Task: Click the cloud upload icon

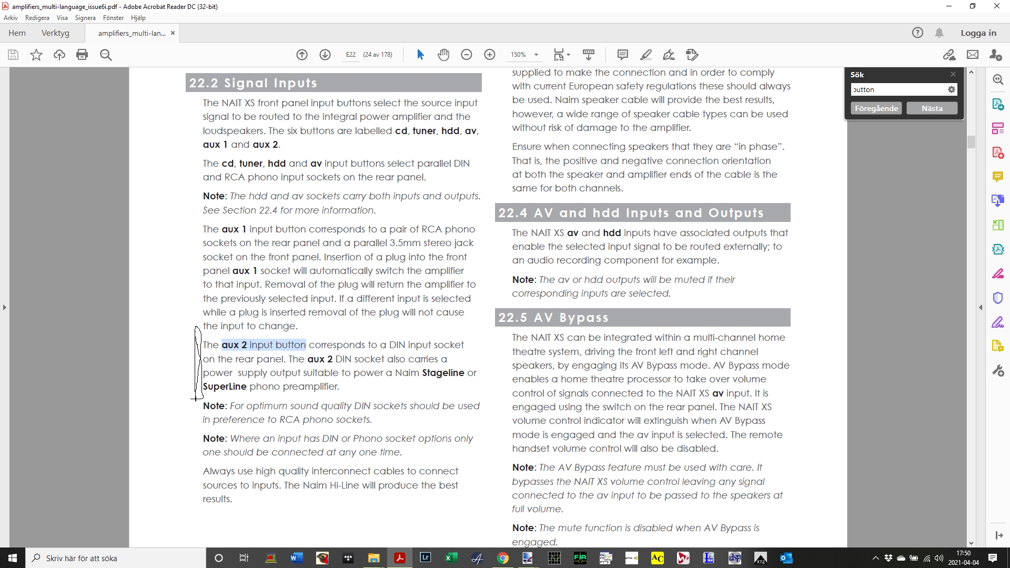Action: pos(59,55)
